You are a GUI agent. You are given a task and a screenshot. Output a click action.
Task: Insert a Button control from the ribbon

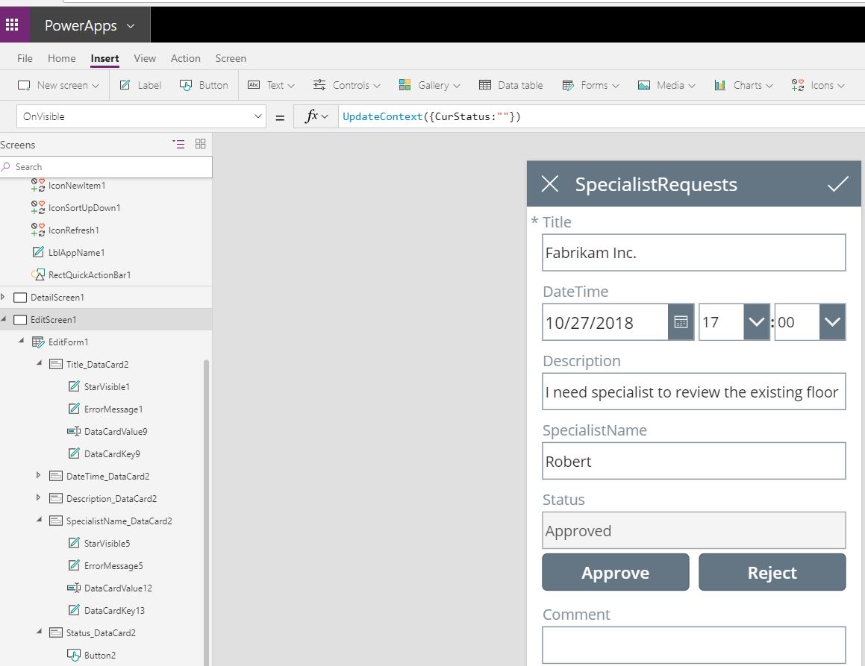click(204, 85)
